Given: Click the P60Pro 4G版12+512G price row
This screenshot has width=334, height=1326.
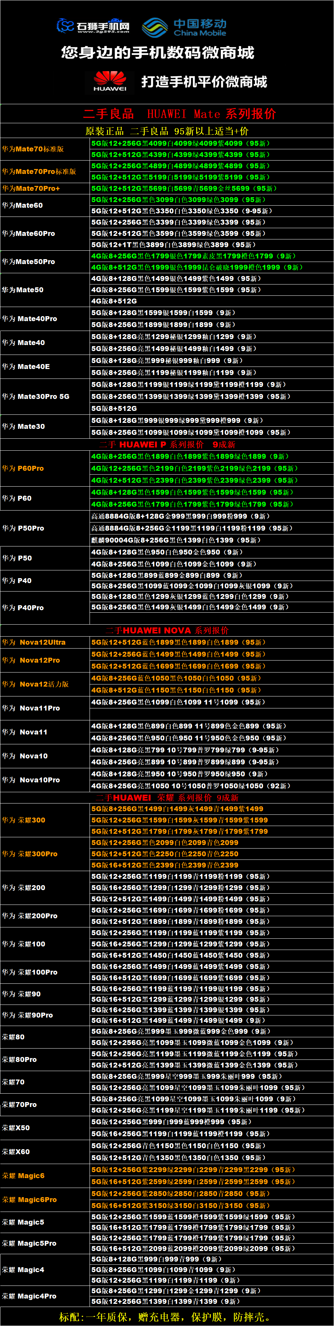Looking at the screenshot, I should pyautogui.click(x=212, y=480).
